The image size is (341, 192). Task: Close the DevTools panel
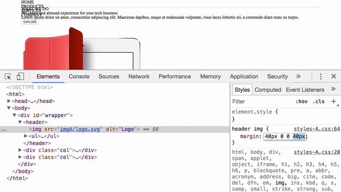tap(334, 76)
